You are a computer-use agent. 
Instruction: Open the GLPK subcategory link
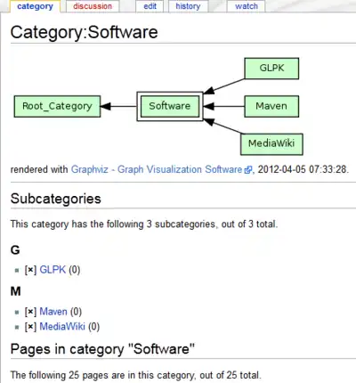[53, 270]
